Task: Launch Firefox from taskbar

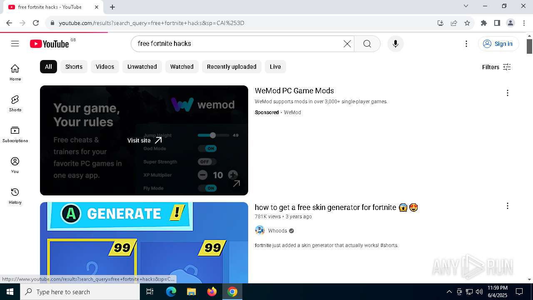Action: (x=212, y=292)
